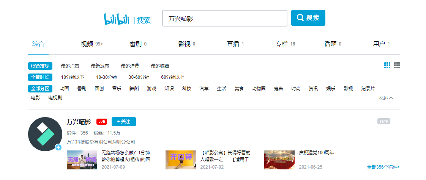Filter duration 30-60分钟

(x=139, y=77)
